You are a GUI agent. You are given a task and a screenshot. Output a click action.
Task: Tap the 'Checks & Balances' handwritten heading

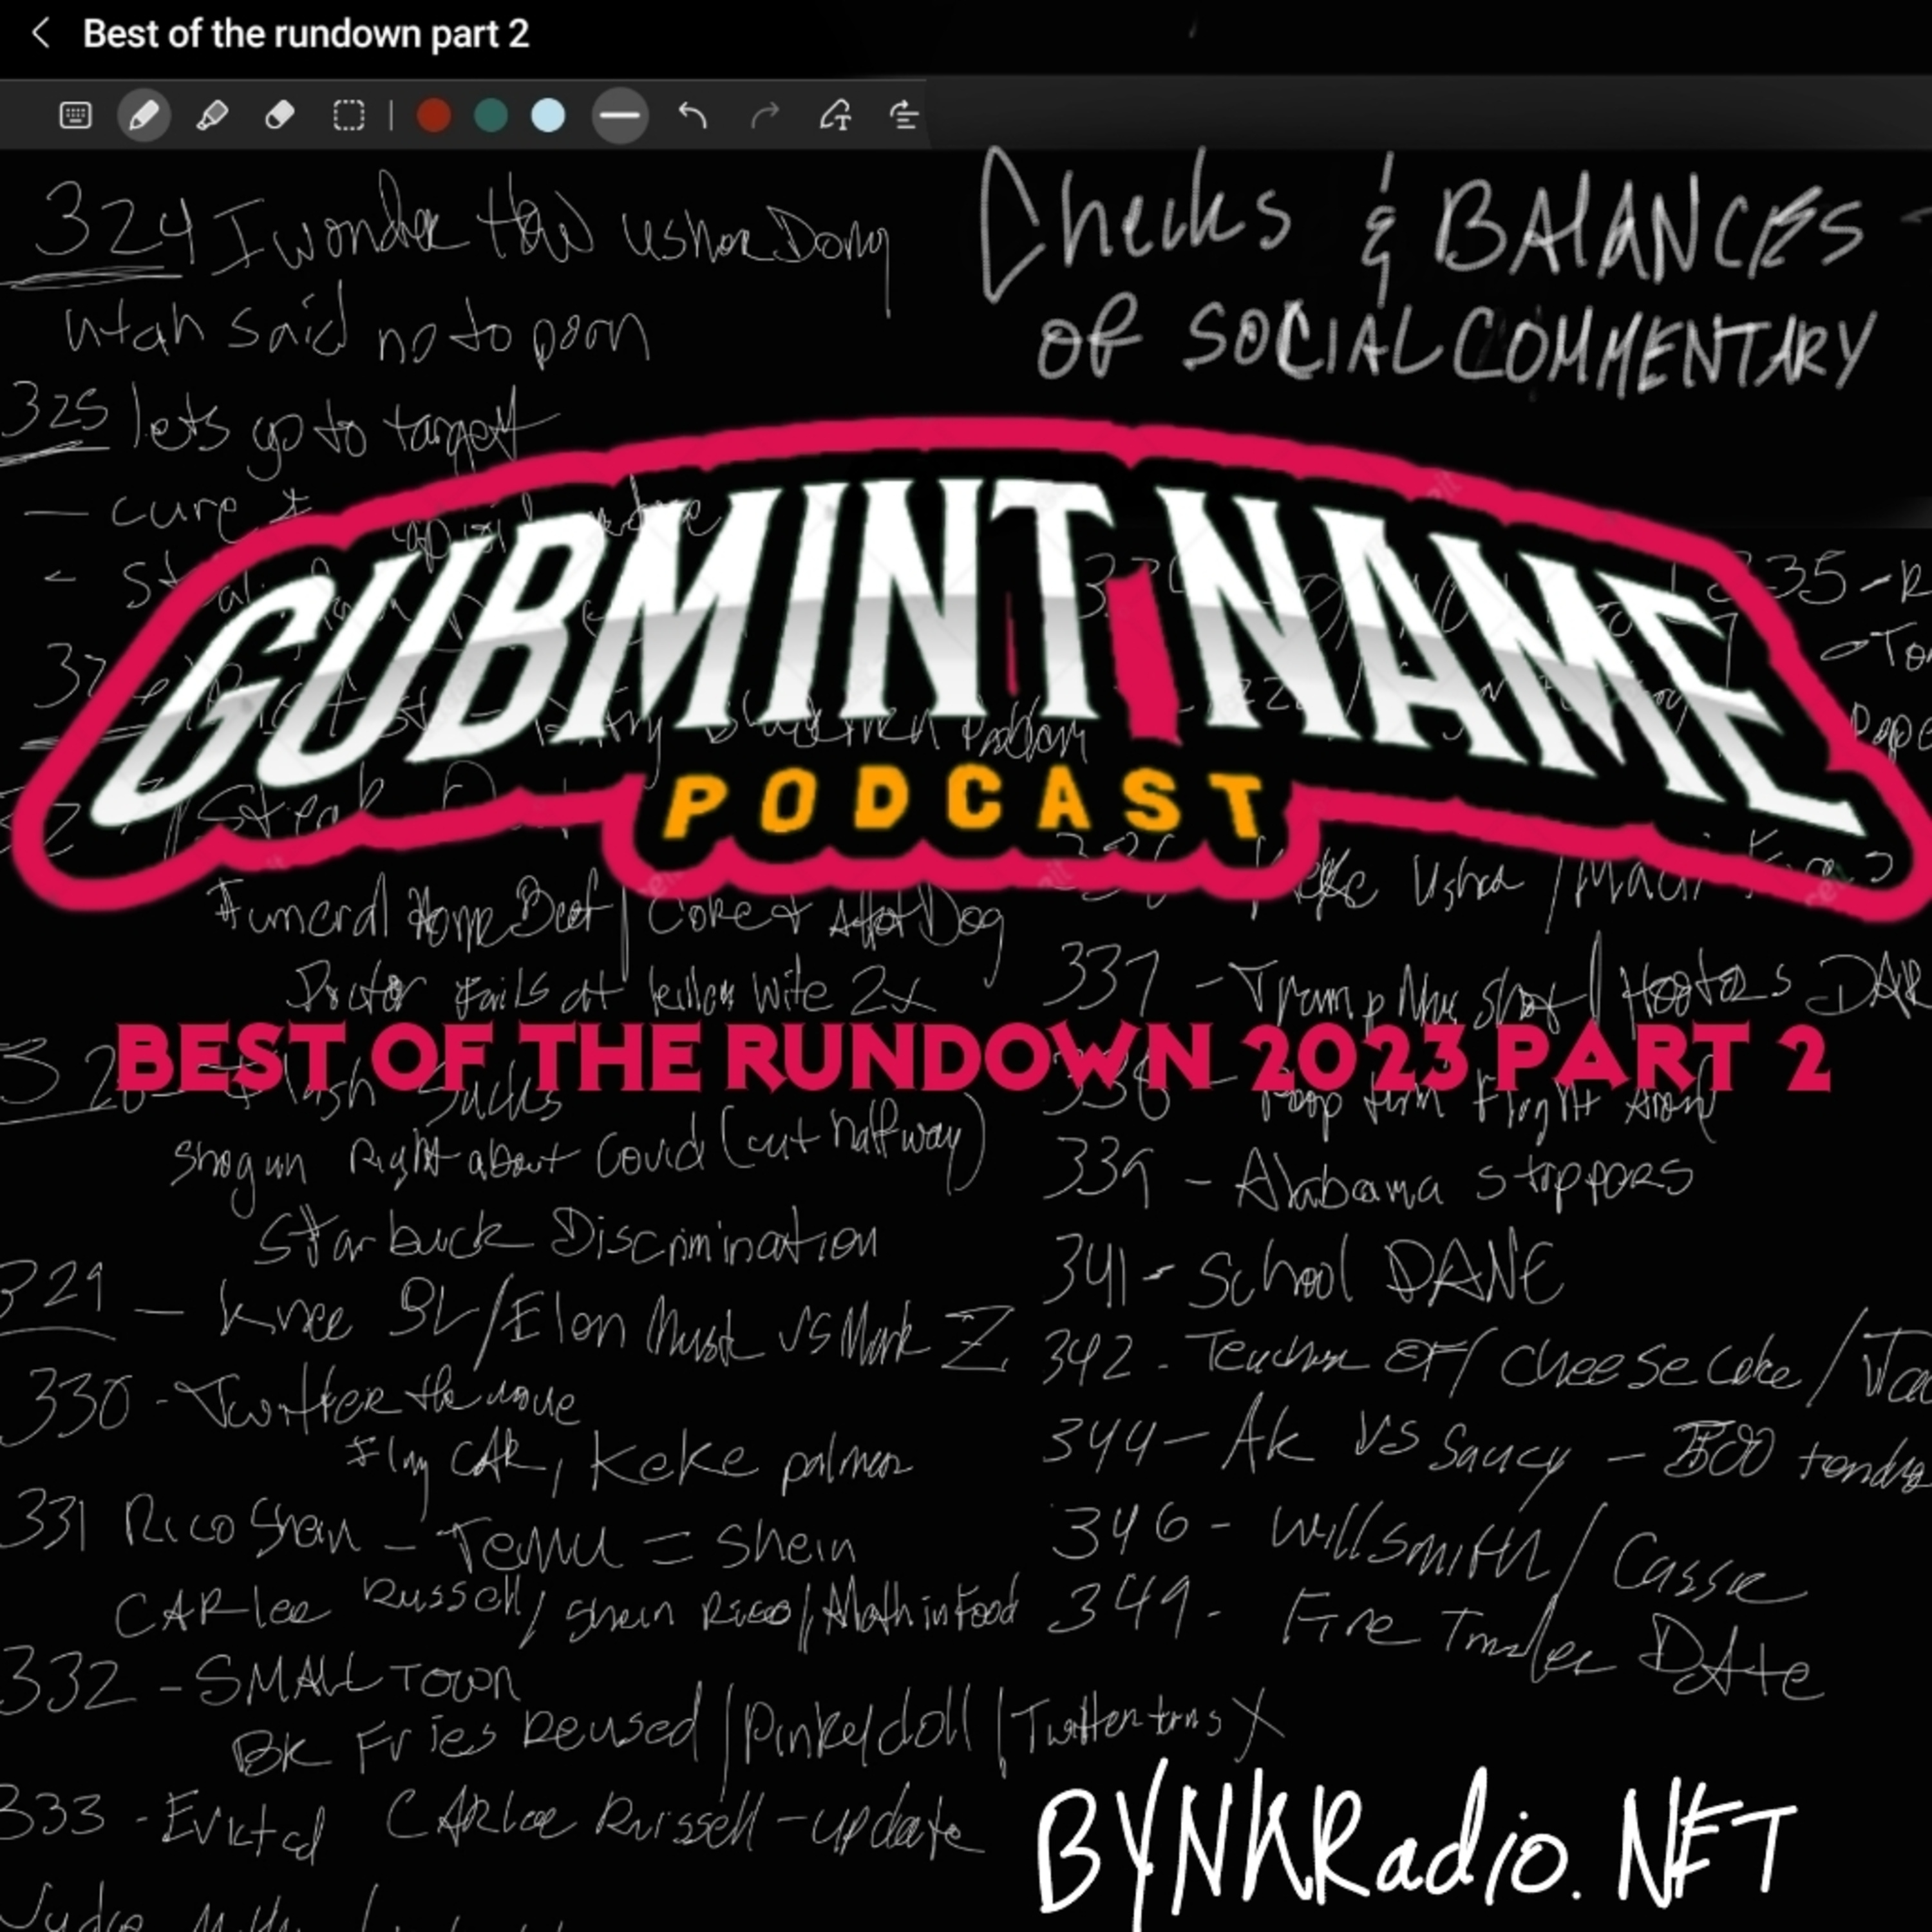coord(1420,225)
